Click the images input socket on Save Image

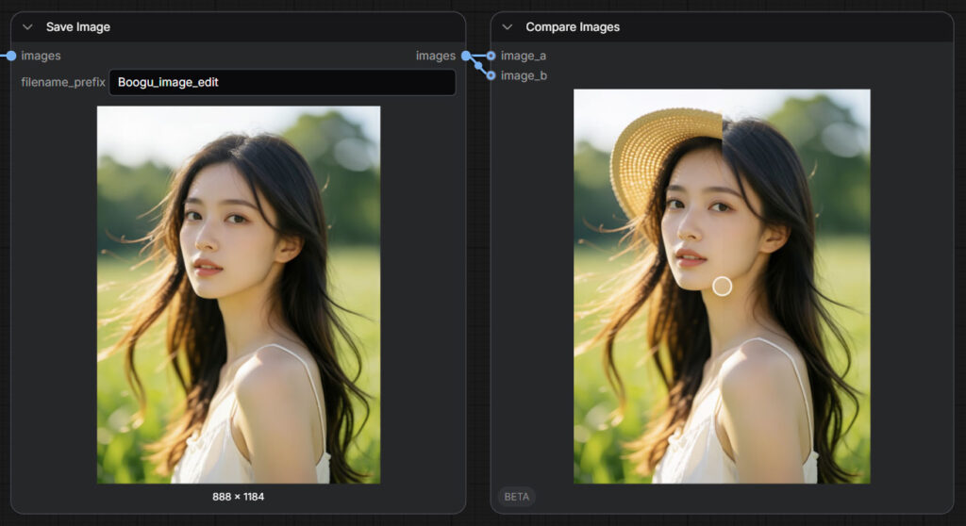(10, 56)
